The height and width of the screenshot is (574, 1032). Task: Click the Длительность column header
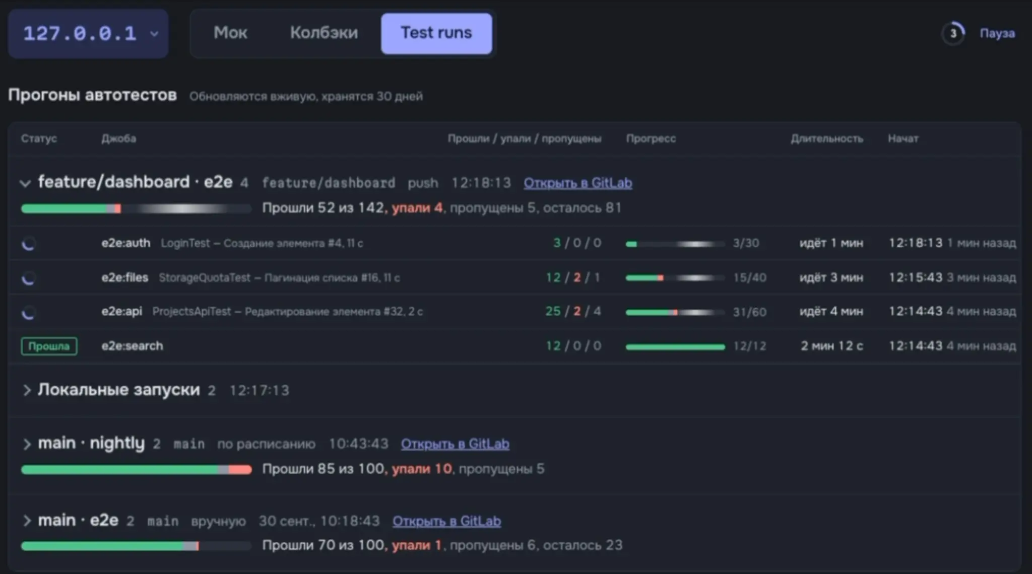click(827, 138)
